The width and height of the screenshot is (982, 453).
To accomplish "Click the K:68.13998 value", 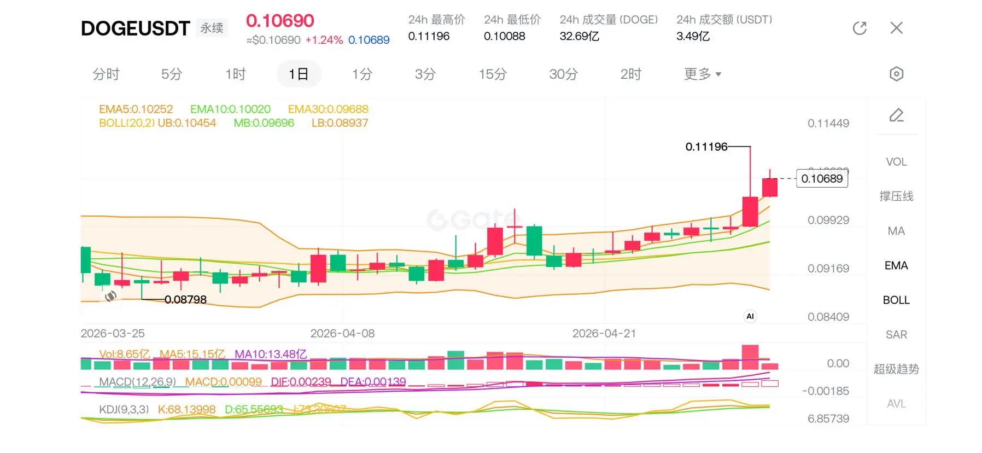I will [x=186, y=409].
